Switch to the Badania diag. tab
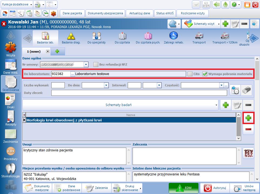 [x=71, y=38]
